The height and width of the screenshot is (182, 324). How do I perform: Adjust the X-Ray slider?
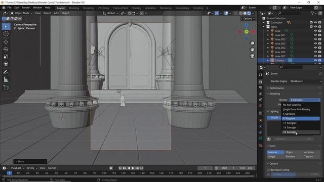[296, 174]
